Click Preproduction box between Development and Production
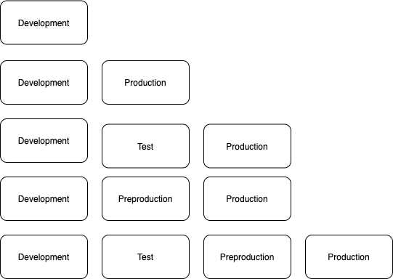 [145, 199]
